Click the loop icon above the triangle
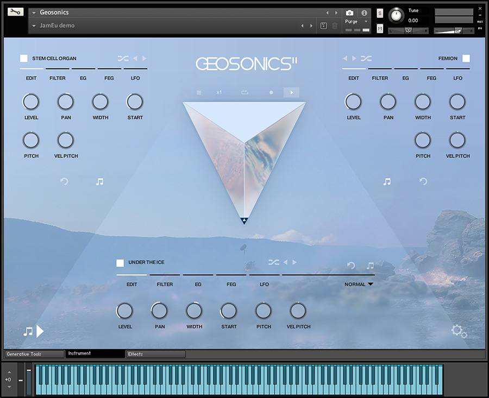489x398 pixels. 244,93
